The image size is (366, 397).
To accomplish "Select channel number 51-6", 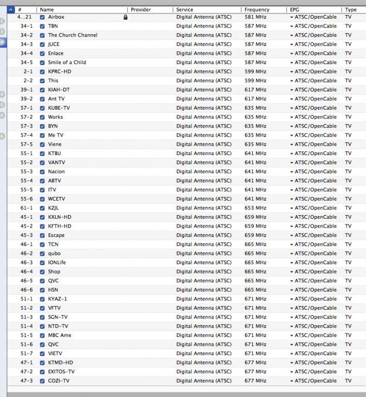I will pyautogui.click(x=26, y=344).
